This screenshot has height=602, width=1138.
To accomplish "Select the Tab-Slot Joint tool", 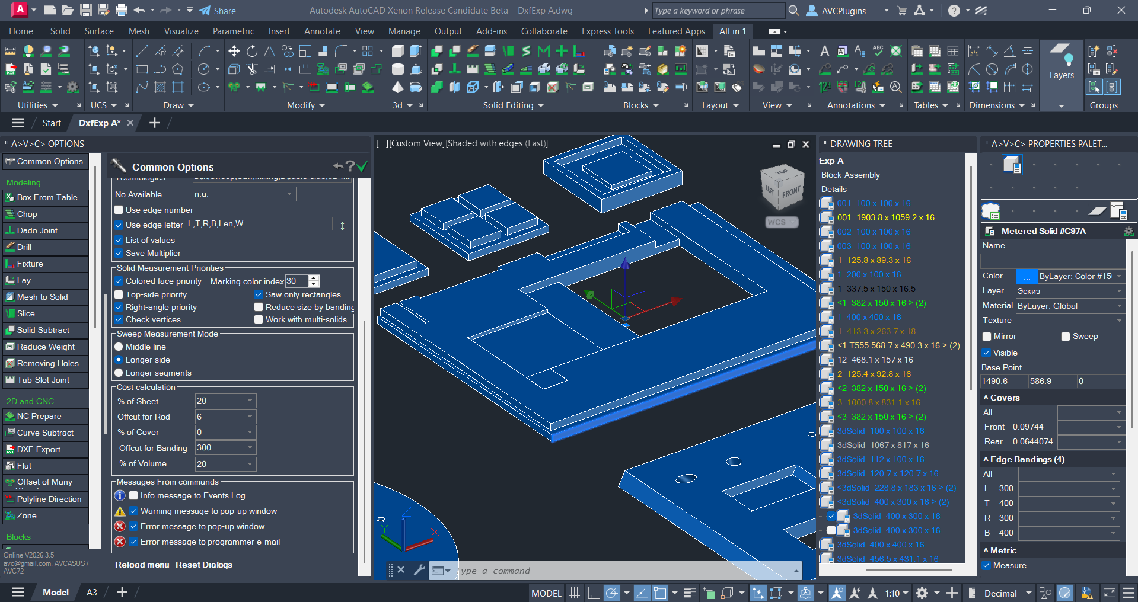I will 43,380.
